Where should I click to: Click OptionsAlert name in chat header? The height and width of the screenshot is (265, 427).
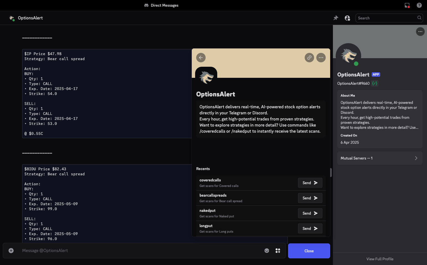30,18
